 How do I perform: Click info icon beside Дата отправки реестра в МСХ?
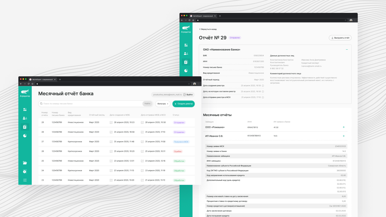click(x=263, y=97)
